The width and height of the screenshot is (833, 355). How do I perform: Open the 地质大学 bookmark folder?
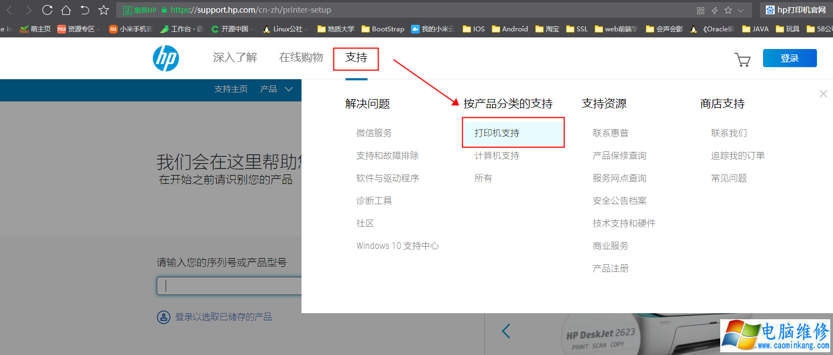[x=336, y=29]
